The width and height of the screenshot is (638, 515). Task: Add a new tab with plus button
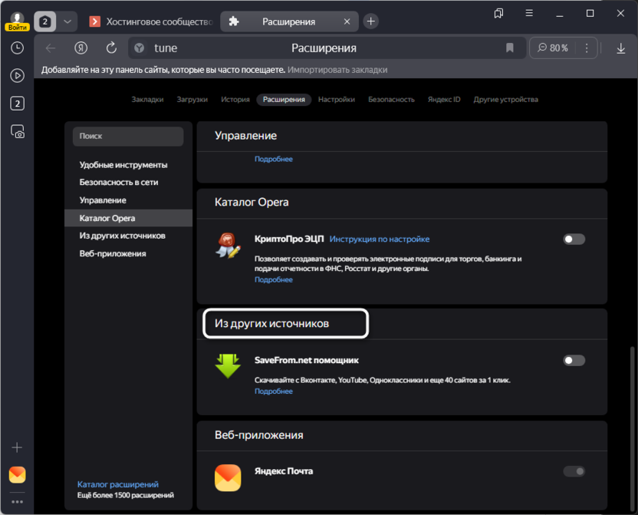(370, 21)
